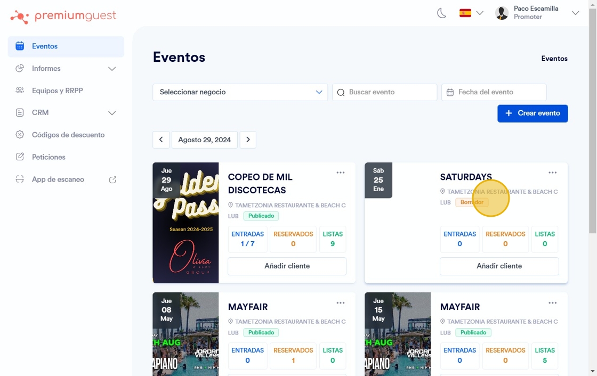Viewport: 597px width, 376px height.
Task: Click RESERVADOS 1 on MAYFAIR 08 May card
Action: (293, 355)
